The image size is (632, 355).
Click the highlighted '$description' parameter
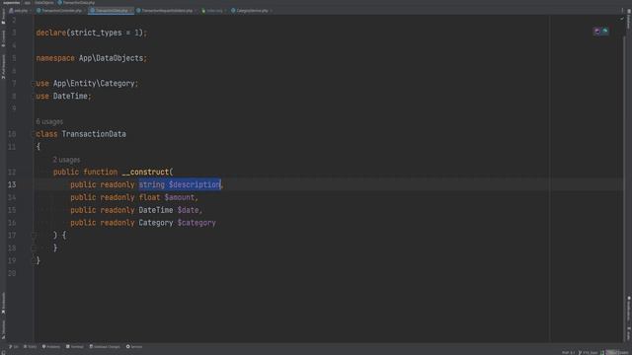(195, 184)
